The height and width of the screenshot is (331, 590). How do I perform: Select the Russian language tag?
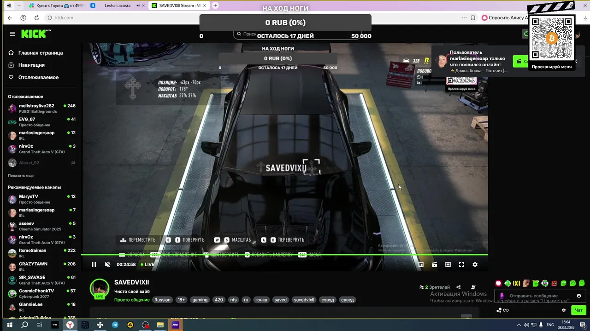point(162,300)
